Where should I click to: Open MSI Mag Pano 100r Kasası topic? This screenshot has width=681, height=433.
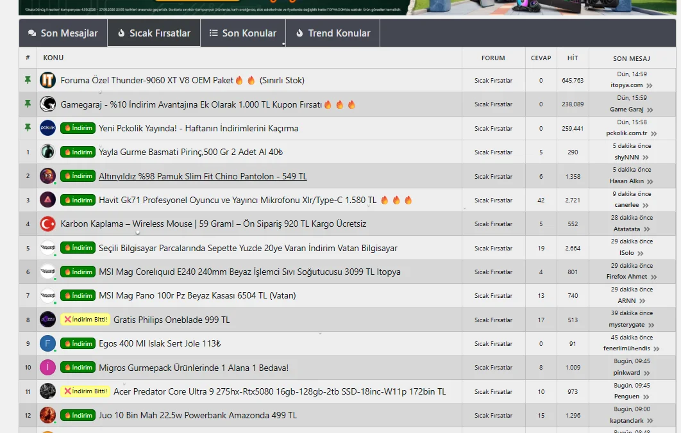click(x=197, y=295)
